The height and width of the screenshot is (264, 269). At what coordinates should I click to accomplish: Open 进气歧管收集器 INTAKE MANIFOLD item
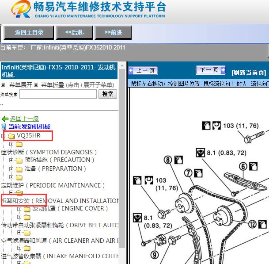pyautogui.click(x=60, y=256)
